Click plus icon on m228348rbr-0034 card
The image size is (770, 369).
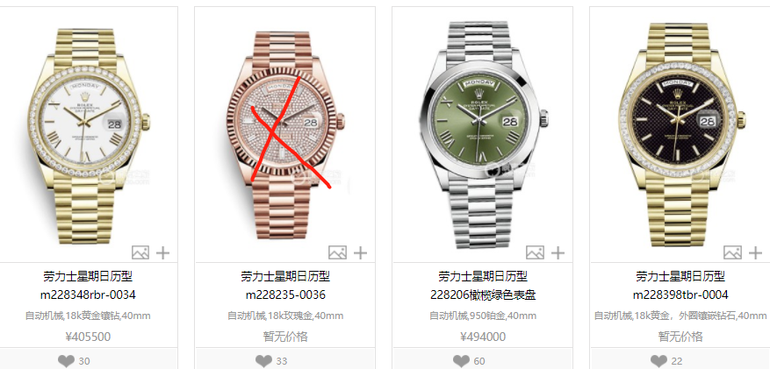coord(162,252)
